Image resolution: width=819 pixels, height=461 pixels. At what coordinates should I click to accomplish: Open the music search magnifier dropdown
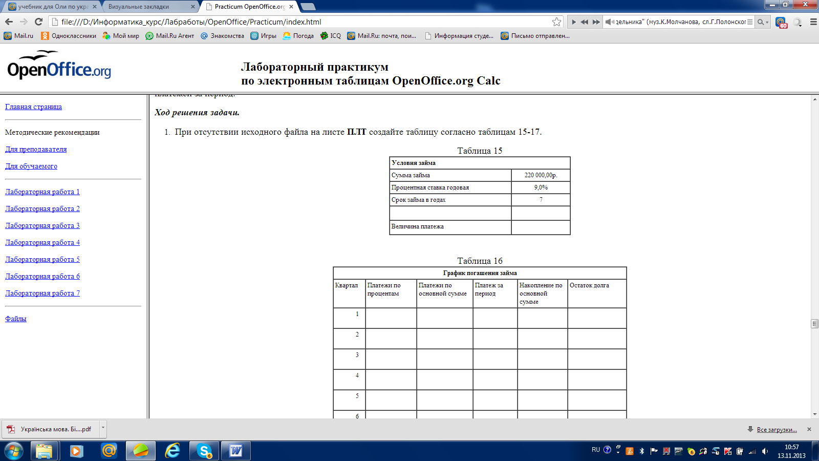tap(763, 22)
